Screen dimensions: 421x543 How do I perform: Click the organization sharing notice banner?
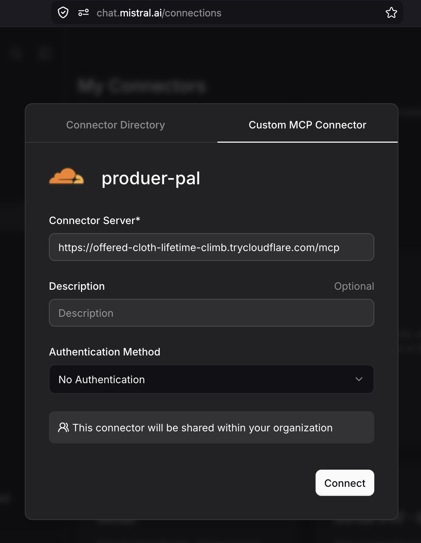click(x=212, y=427)
